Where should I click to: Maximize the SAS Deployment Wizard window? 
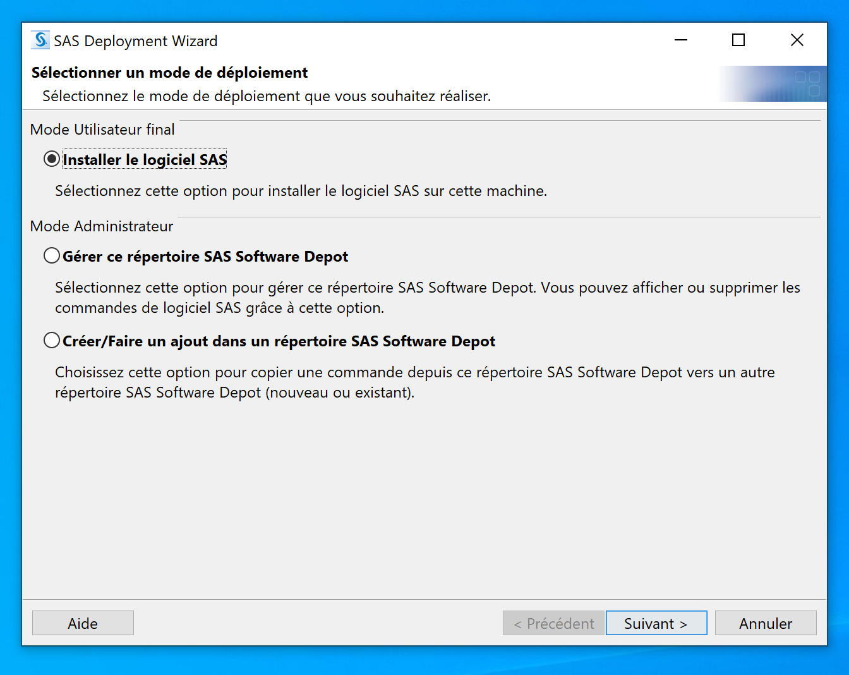(738, 40)
